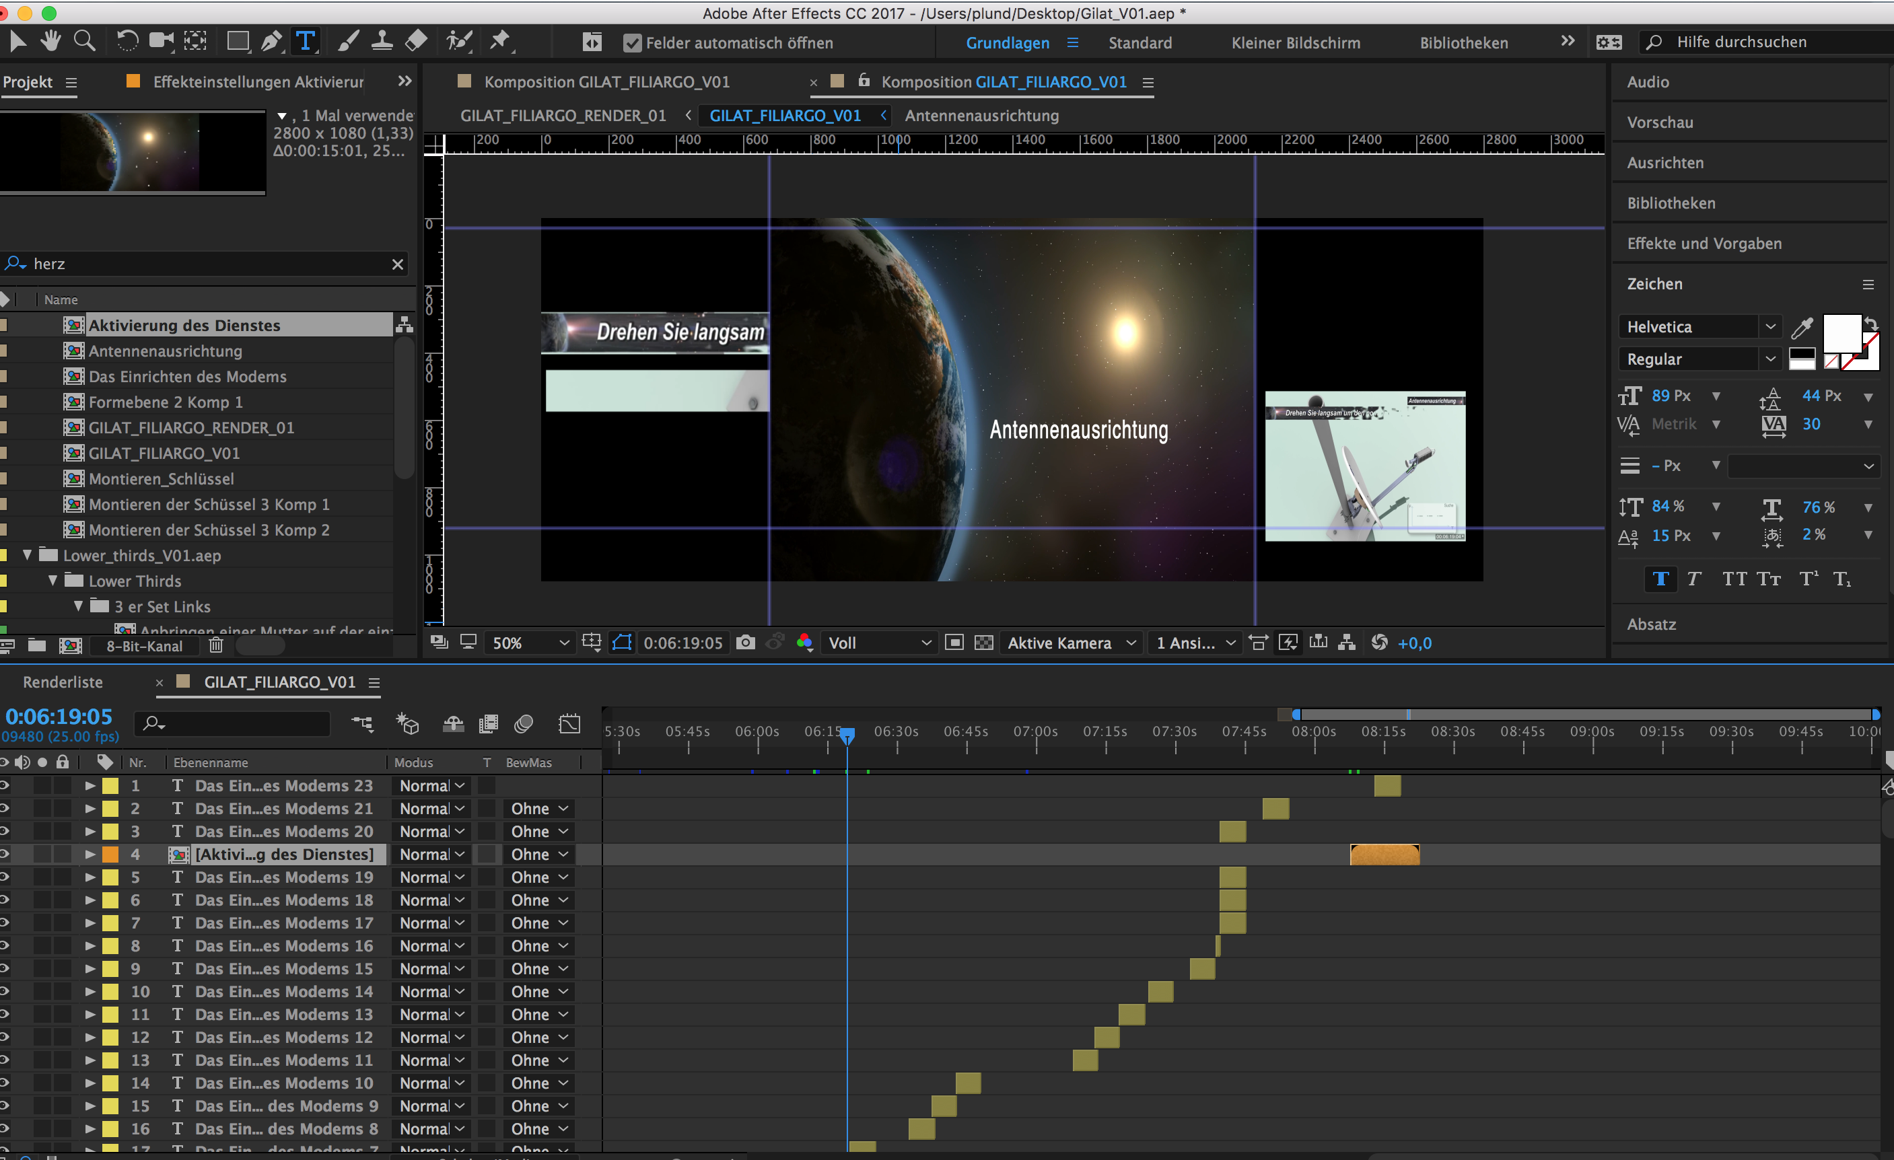Open the Helvetica font family dropdown
1894x1160 pixels.
point(1770,327)
